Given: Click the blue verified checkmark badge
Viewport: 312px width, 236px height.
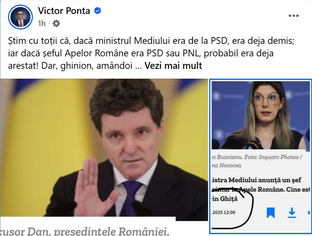Looking at the screenshot, I should [x=98, y=11].
